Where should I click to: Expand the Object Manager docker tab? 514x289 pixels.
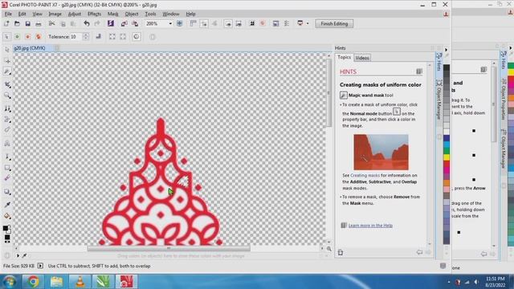point(439,100)
